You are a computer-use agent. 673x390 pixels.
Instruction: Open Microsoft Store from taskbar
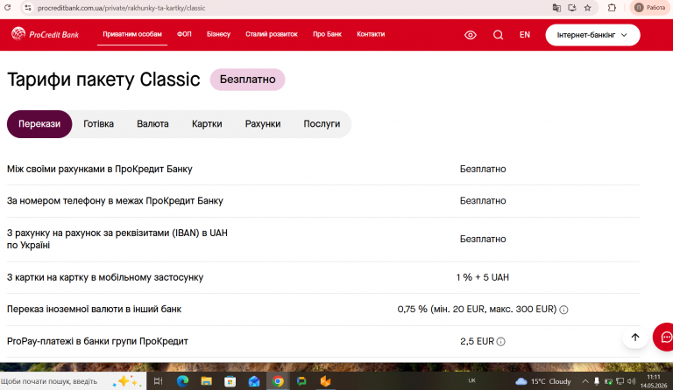[230, 381]
